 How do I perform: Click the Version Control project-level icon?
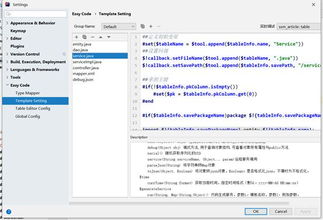[x=64, y=54]
